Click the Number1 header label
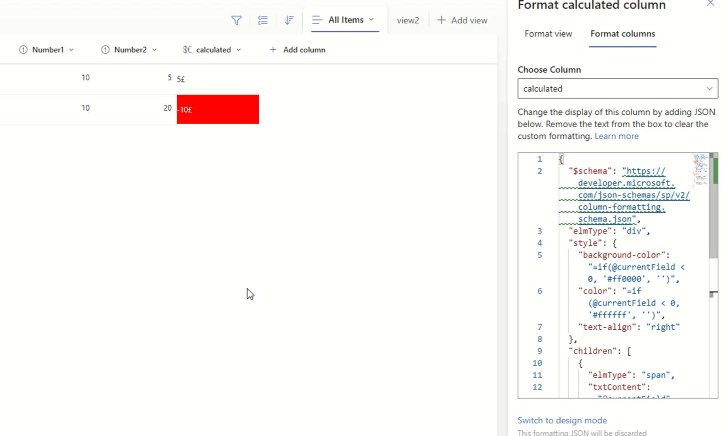This screenshot has height=436, width=726. pos(48,50)
